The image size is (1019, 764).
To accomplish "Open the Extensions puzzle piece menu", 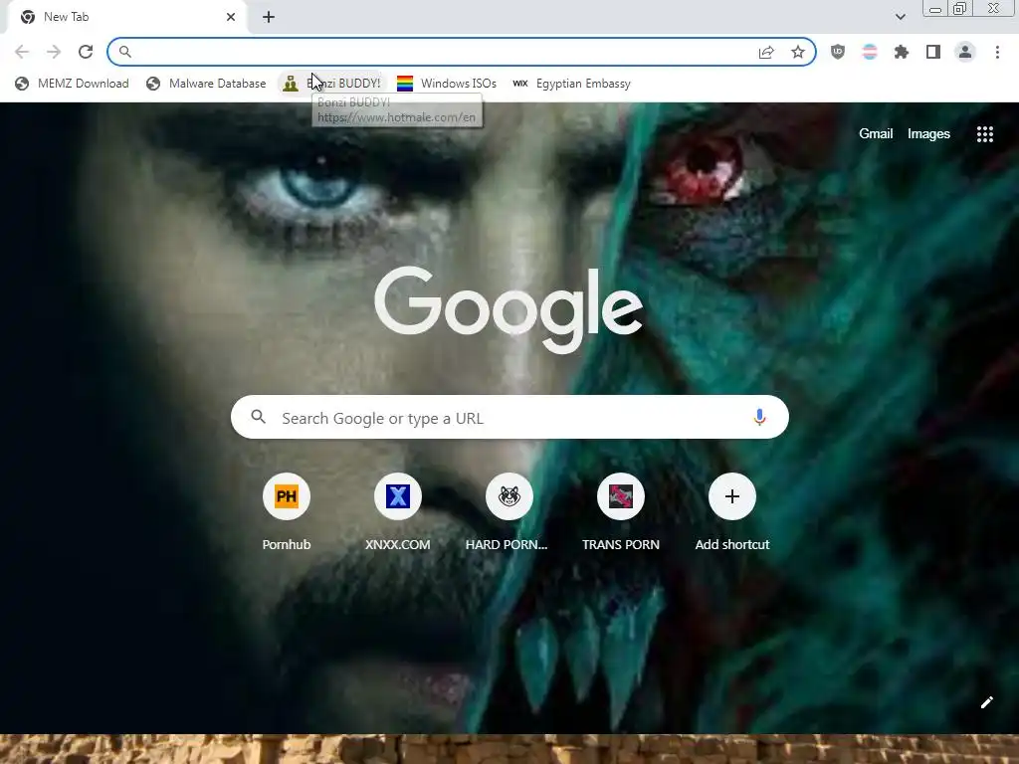I will 902,52.
